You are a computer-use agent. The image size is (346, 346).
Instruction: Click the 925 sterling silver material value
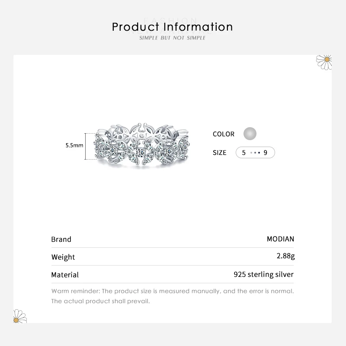[x=263, y=274]
